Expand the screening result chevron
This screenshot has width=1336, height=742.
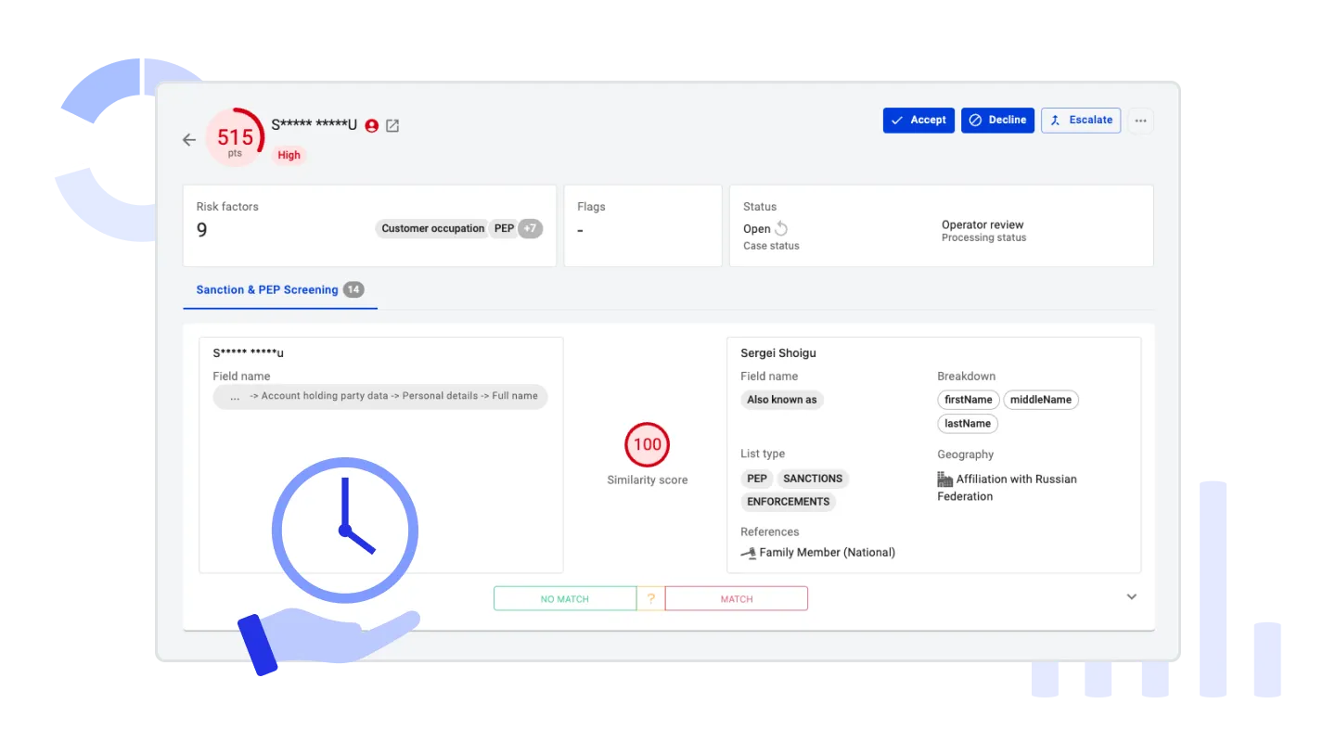point(1131,597)
